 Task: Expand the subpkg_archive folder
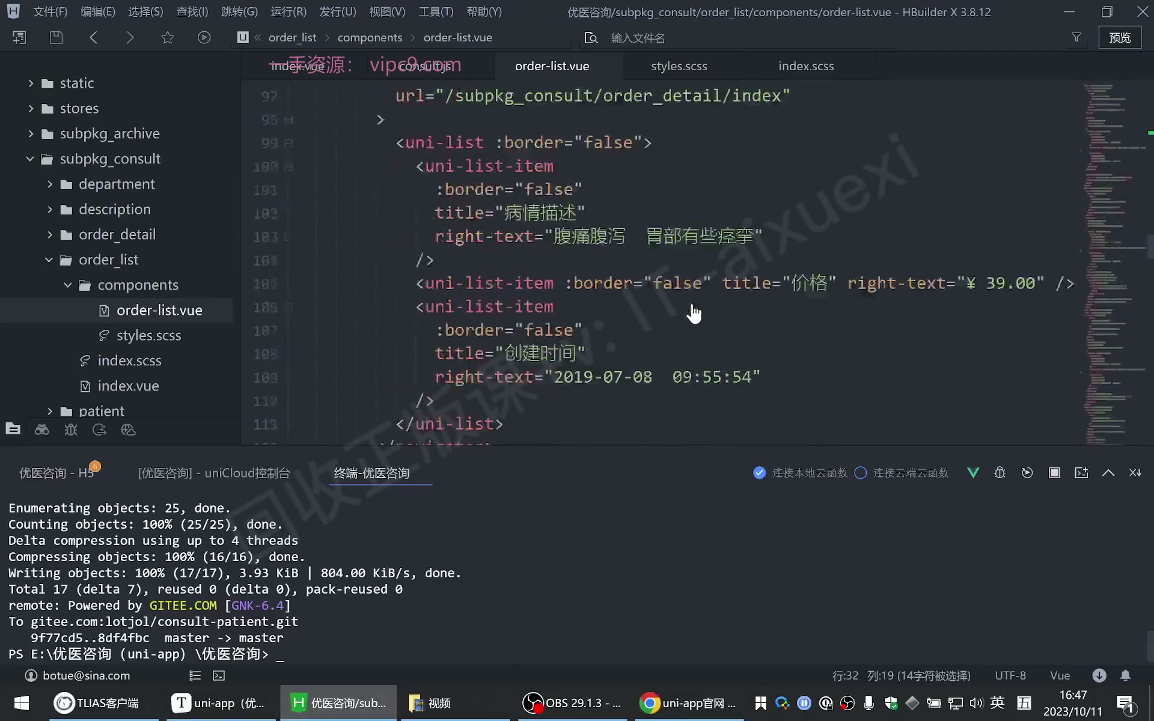point(31,133)
